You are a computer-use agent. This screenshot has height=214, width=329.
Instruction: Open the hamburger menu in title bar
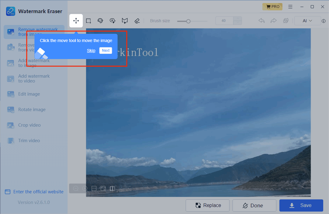pyautogui.click(x=290, y=7)
